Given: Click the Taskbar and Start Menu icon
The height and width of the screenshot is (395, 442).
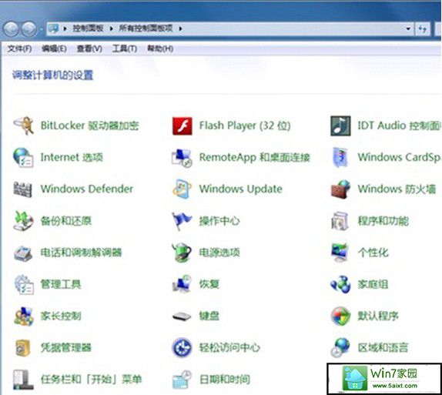Looking at the screenshot, I should point(23,380).
